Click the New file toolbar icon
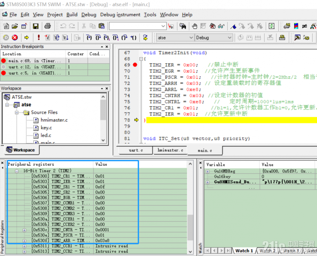 click(x=6, y=26)
